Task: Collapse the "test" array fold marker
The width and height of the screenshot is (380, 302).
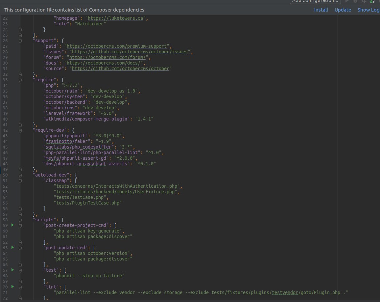Action: [x=20, y=270]
